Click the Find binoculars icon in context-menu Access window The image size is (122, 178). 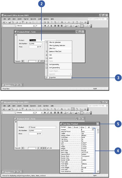[62, 22]
